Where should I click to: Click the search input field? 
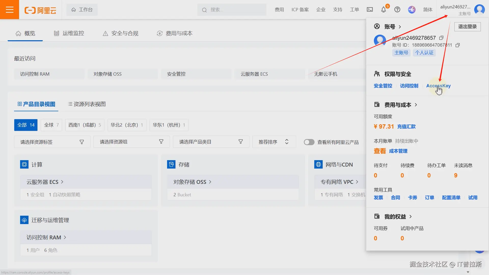pyautogui.click(x=234, y=10)
